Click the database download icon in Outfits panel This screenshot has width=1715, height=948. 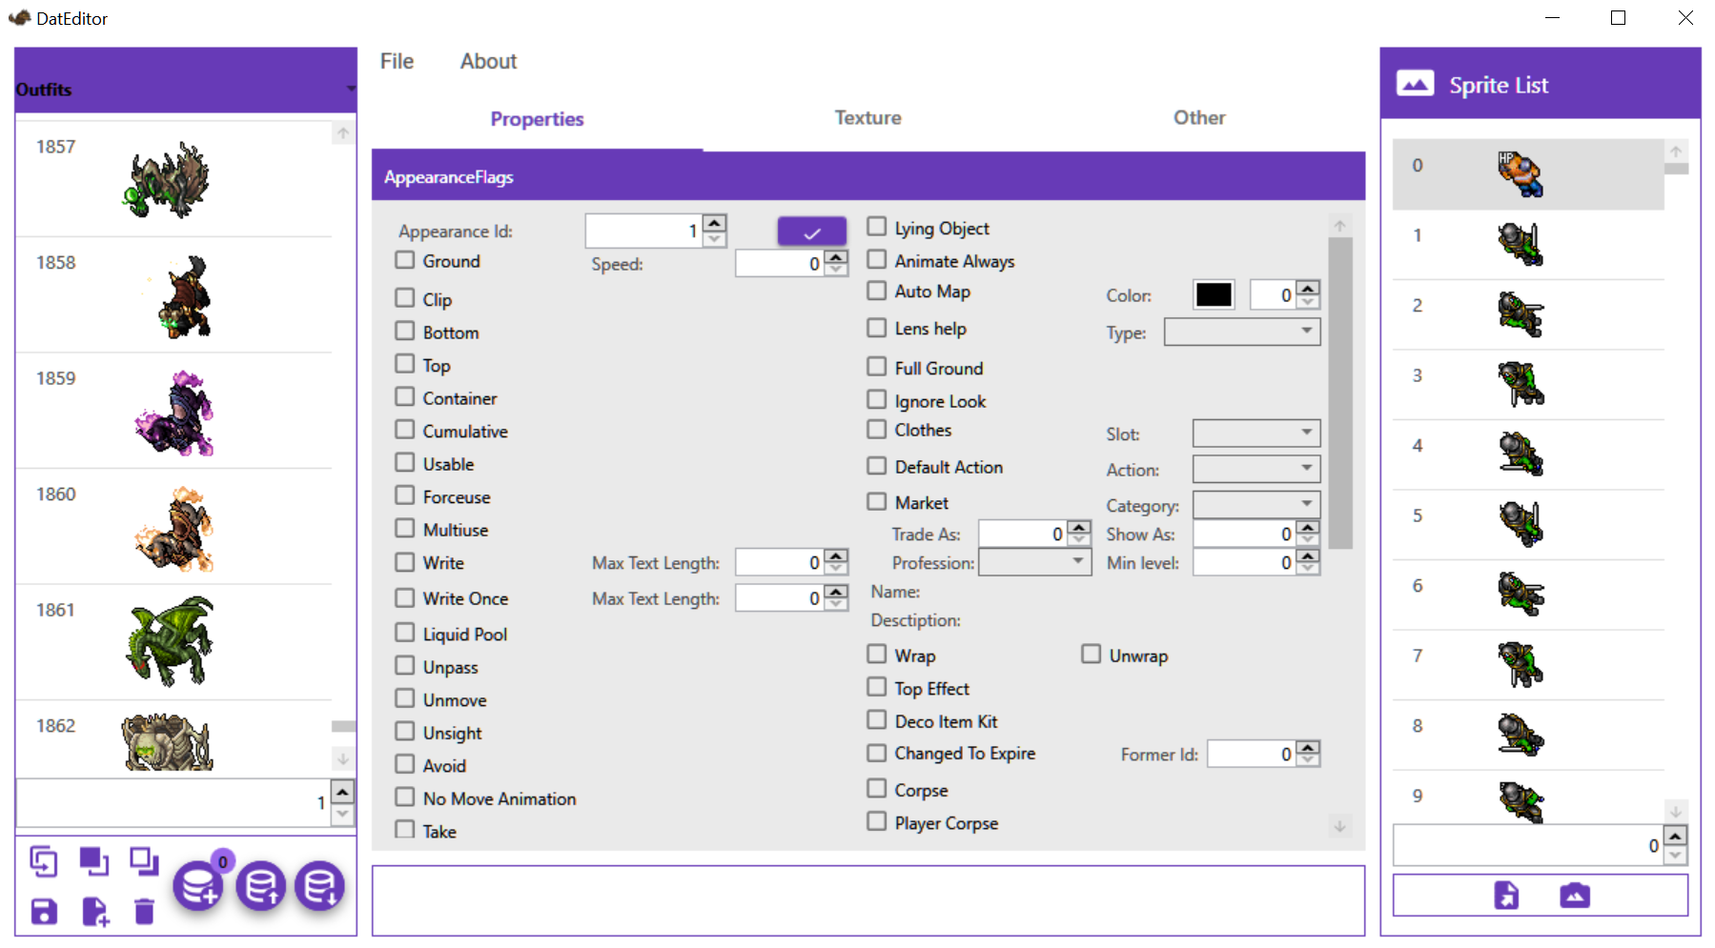[x=321, y=886]
